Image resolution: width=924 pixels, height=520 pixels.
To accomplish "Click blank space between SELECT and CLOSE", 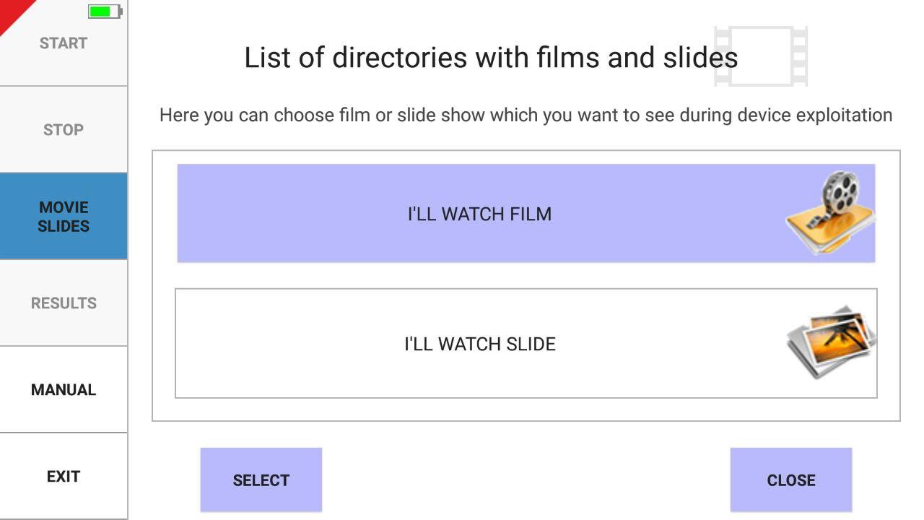I will [526, 480].
